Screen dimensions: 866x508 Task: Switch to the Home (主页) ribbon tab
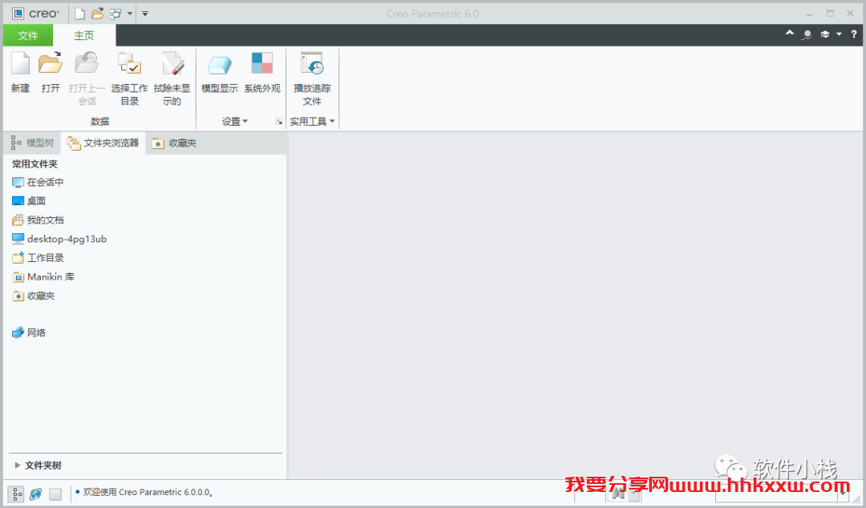84,35
